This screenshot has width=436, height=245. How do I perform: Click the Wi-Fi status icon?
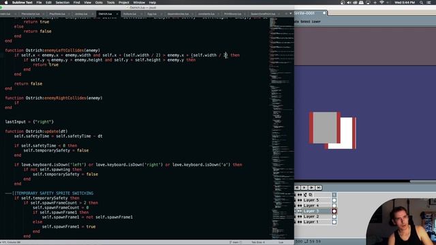click(x=381, y=3)
